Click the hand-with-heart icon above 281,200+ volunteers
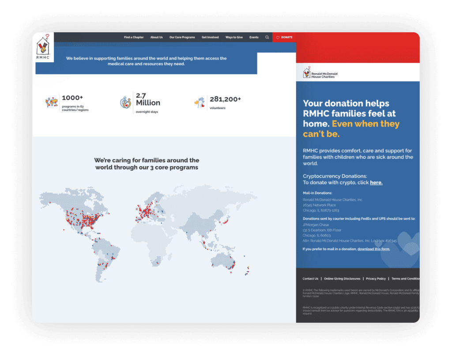 [x=200, y=101]
